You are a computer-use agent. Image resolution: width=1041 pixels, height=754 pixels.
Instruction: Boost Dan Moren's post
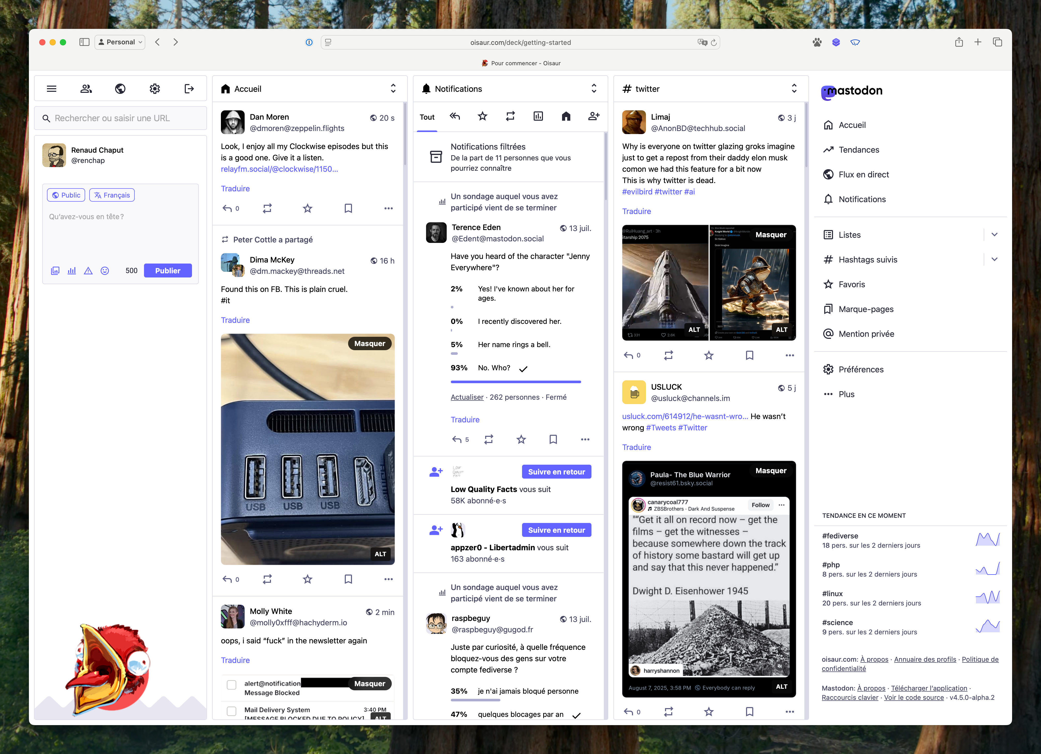[x=267, y=208]
